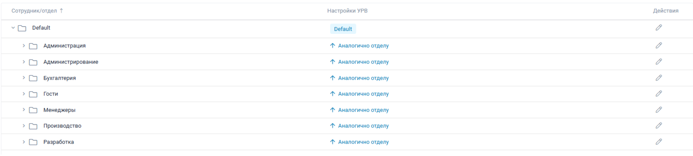Click edit pencil for Менеджеры row

click(659, 110)
